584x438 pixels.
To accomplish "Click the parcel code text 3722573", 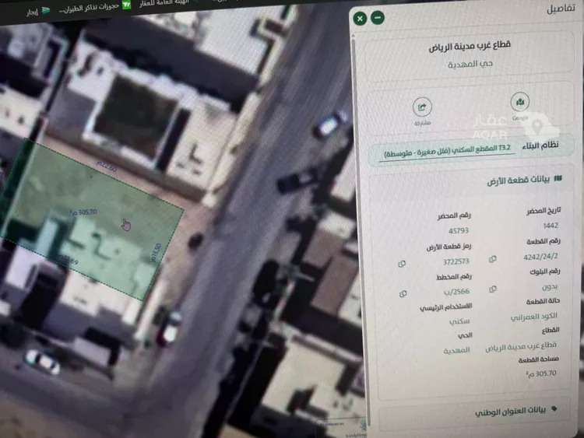I will (x=456, y=261).
